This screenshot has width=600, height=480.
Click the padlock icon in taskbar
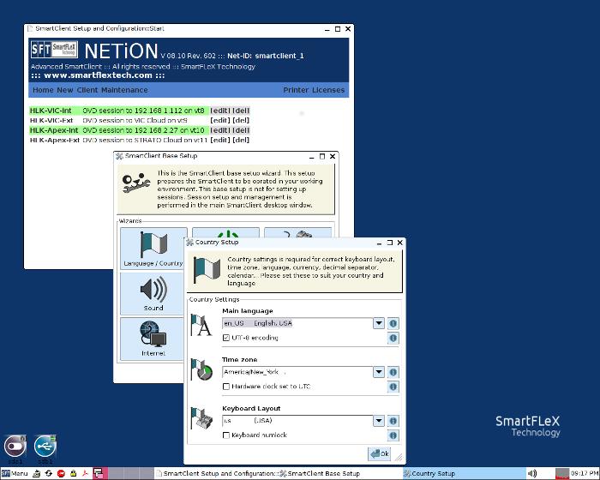[73, 473]
